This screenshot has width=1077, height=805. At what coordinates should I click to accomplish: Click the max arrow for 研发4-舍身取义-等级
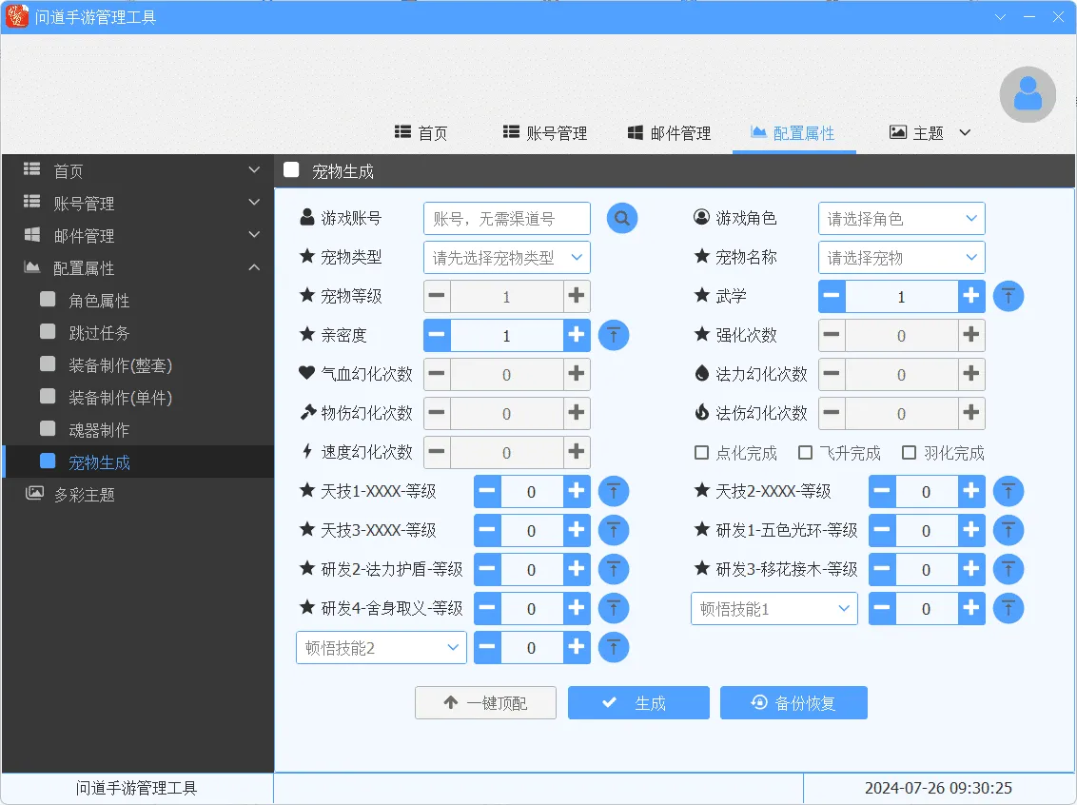point(614,609)
